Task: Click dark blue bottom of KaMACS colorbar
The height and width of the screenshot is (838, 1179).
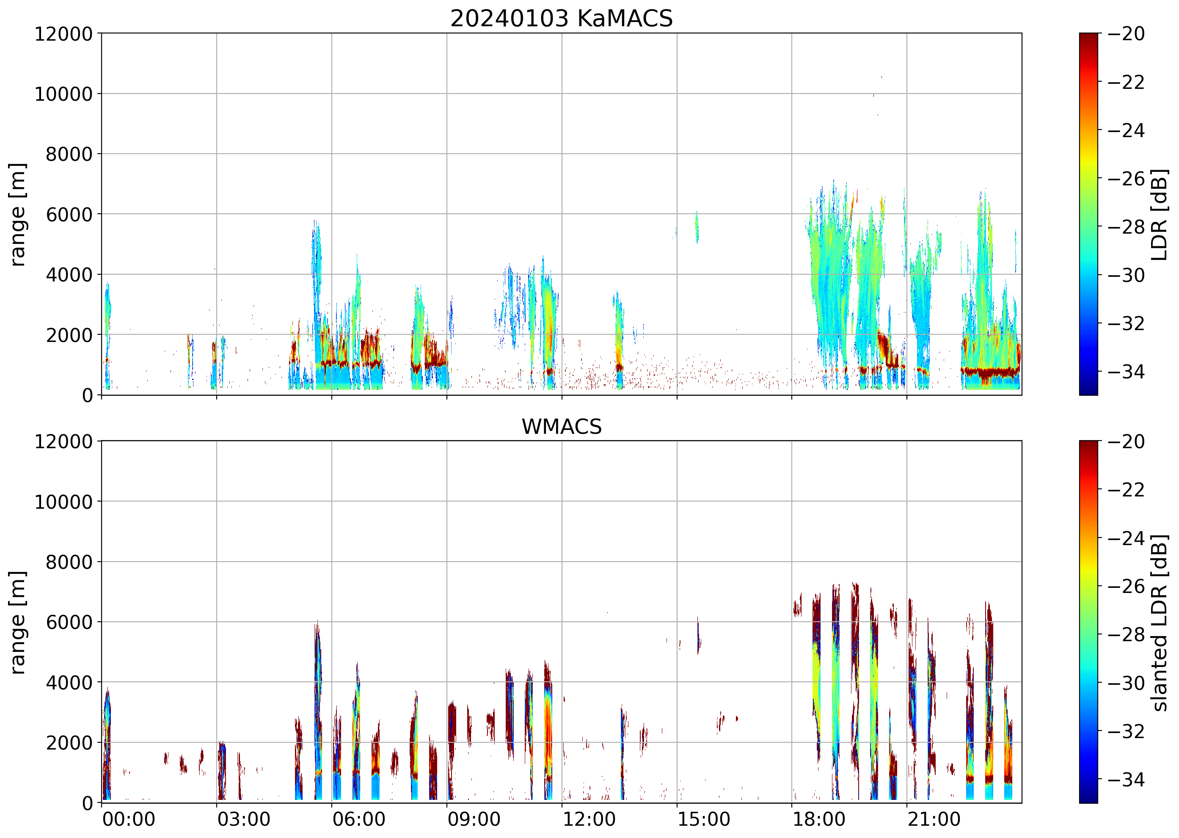Action: [x=1088, y=390]
